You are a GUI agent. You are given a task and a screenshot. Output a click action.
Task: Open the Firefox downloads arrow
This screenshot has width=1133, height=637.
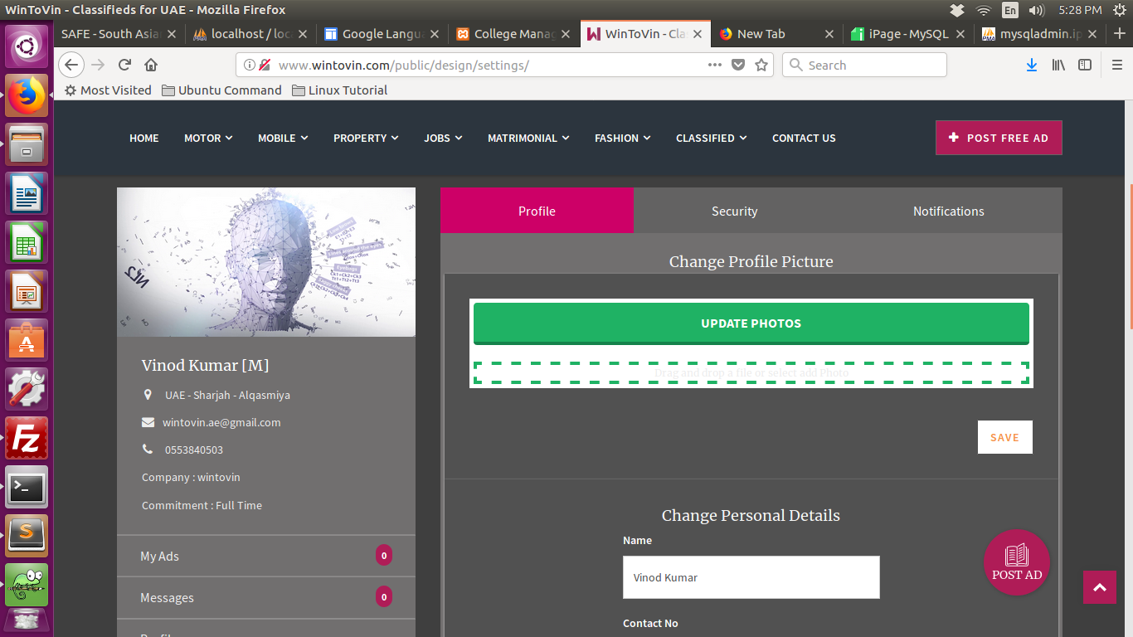pos(1032,65)
